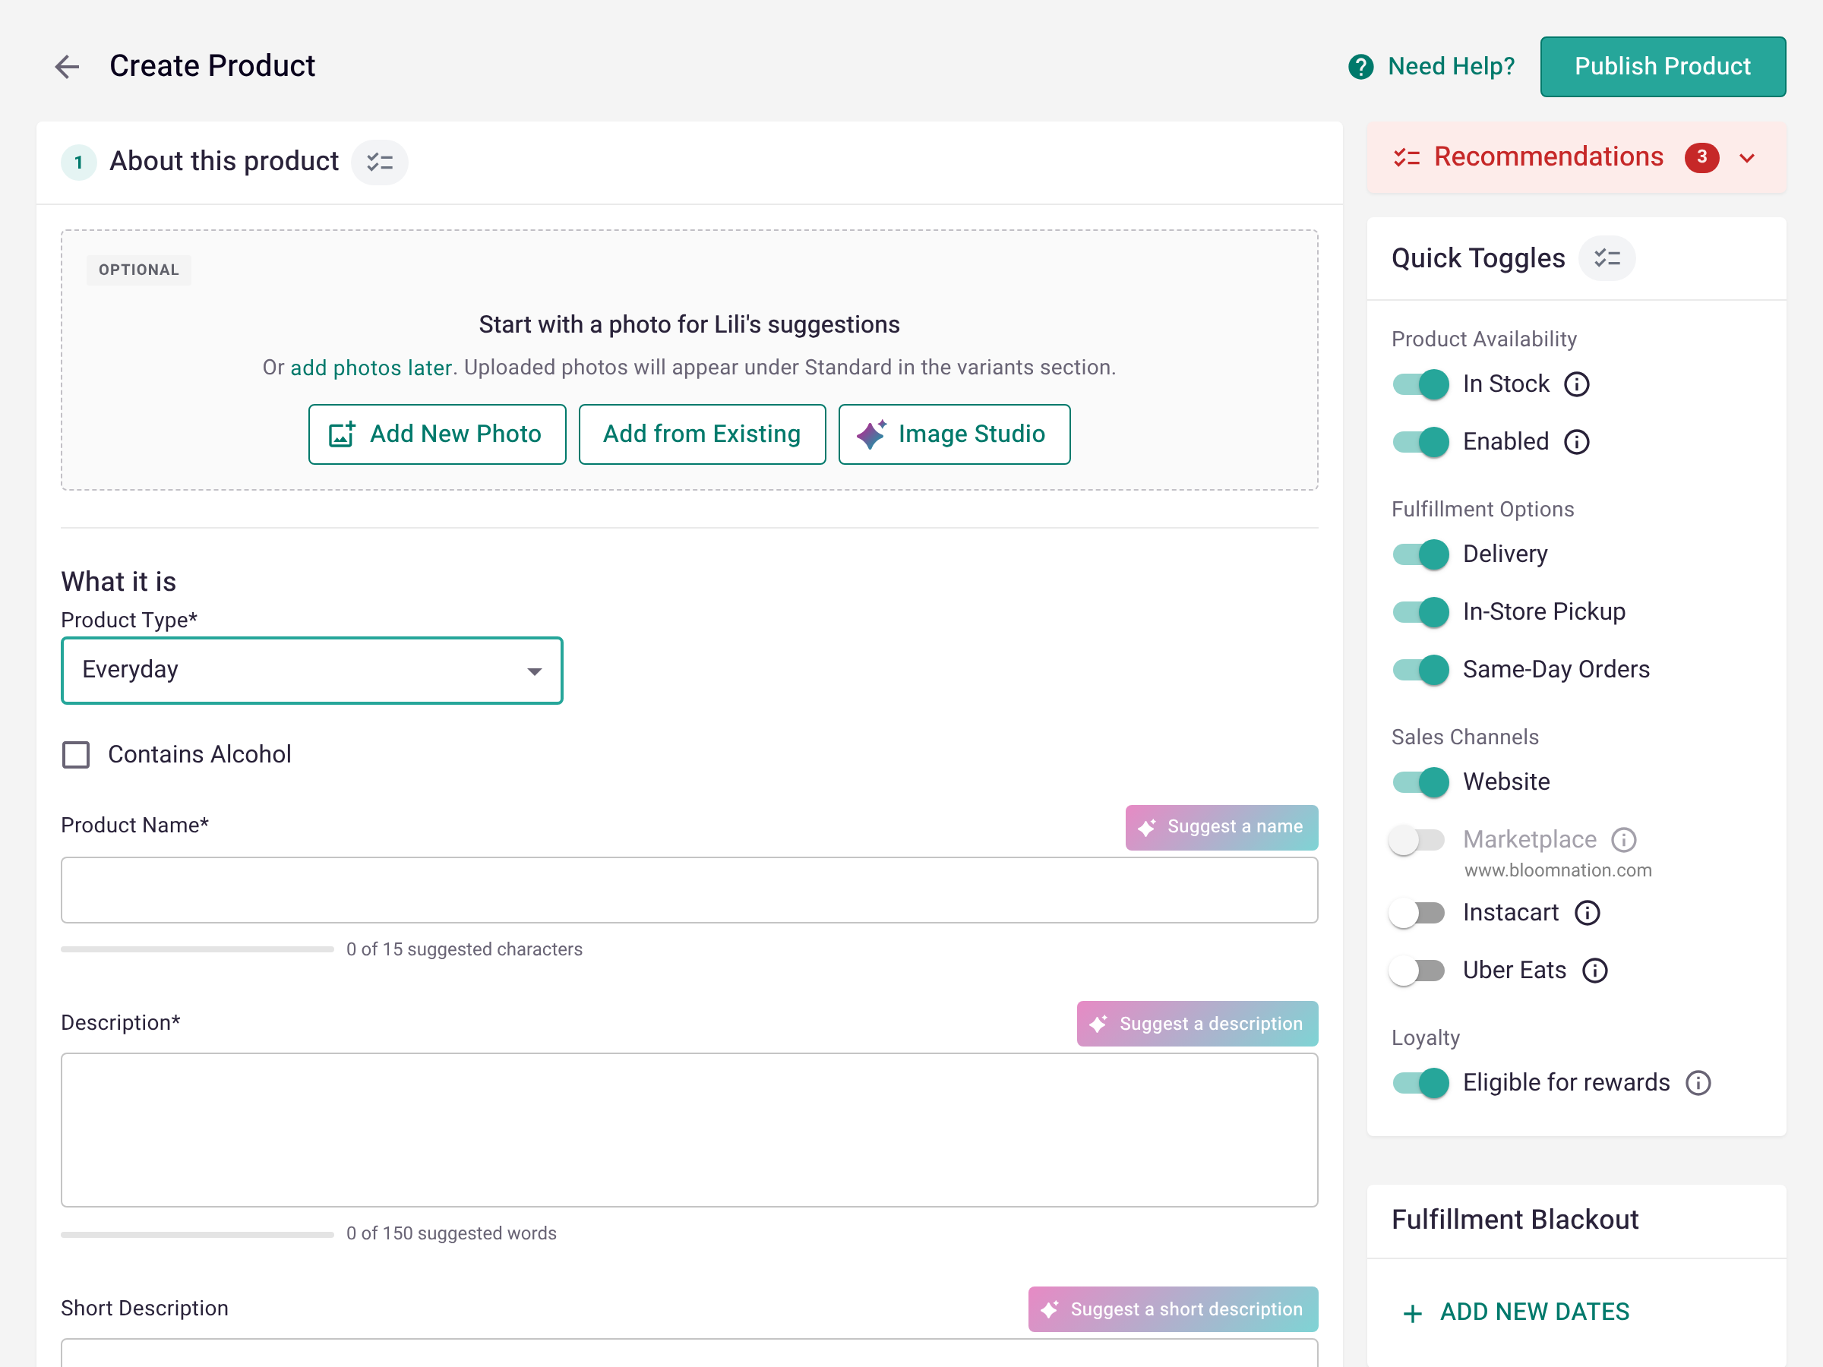This screenshot has width=1823, height=1367.
Task: Click the Marketplace disabled toggle
Action: (1417, 840)
